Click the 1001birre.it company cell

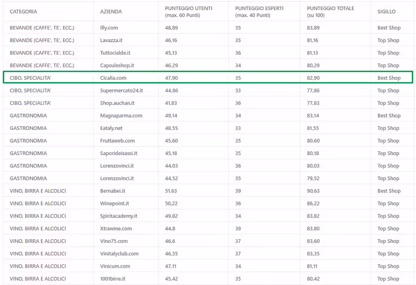[x=113, y=279]
